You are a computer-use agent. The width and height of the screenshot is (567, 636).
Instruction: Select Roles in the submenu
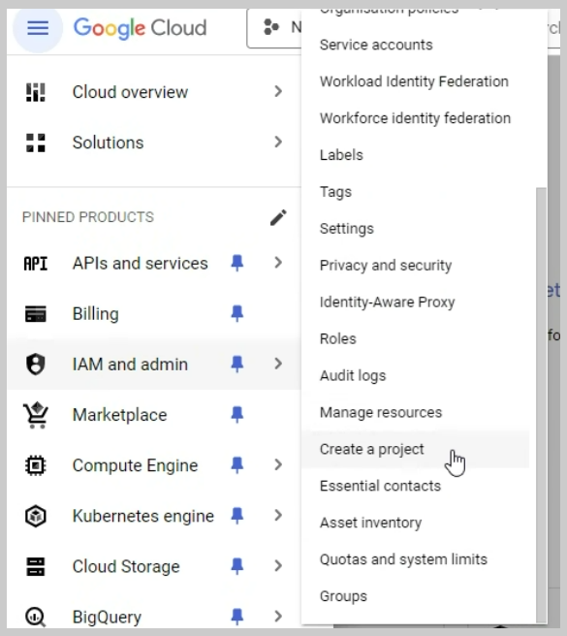(338, 339)
